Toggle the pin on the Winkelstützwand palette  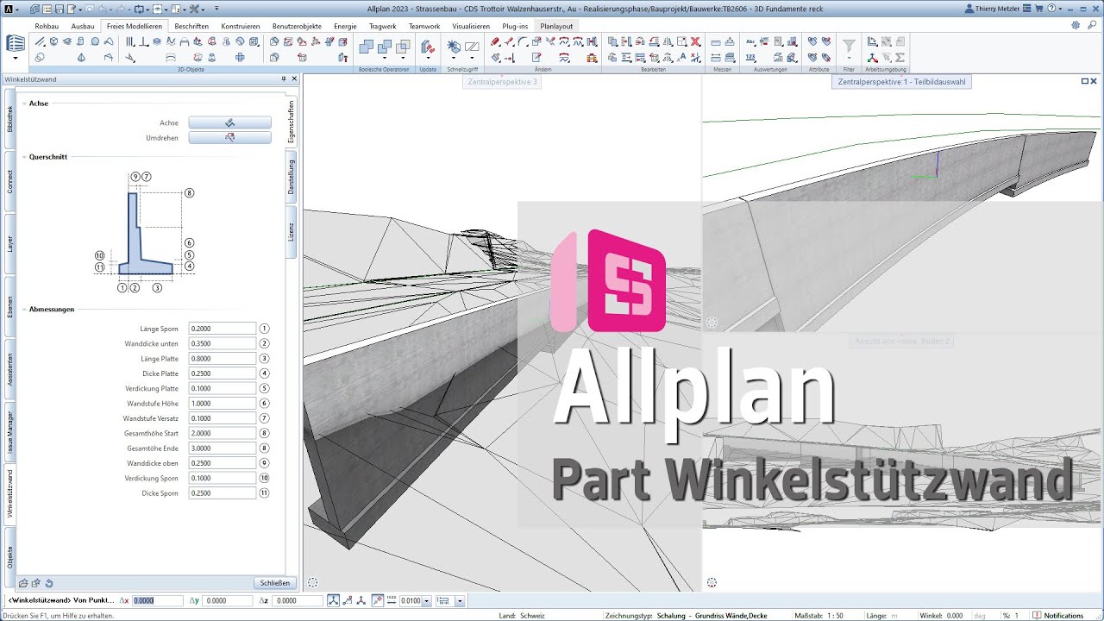tap(284, 78)
